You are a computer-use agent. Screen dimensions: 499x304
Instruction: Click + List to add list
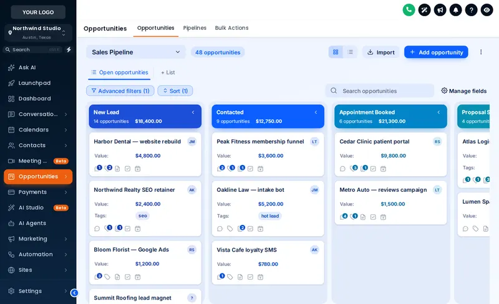(x=168, y=72)
